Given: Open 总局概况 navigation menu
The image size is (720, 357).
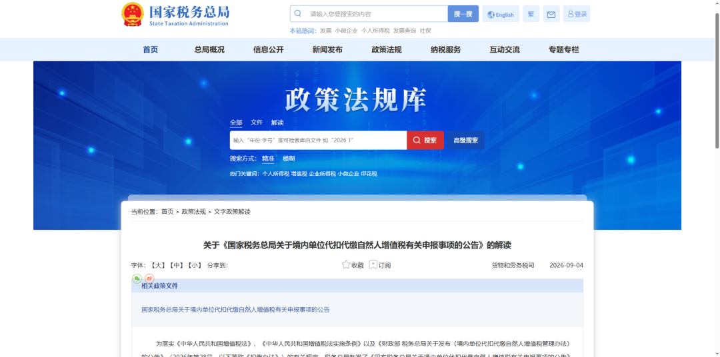Looking at the screenshot, I should point(209,49).
